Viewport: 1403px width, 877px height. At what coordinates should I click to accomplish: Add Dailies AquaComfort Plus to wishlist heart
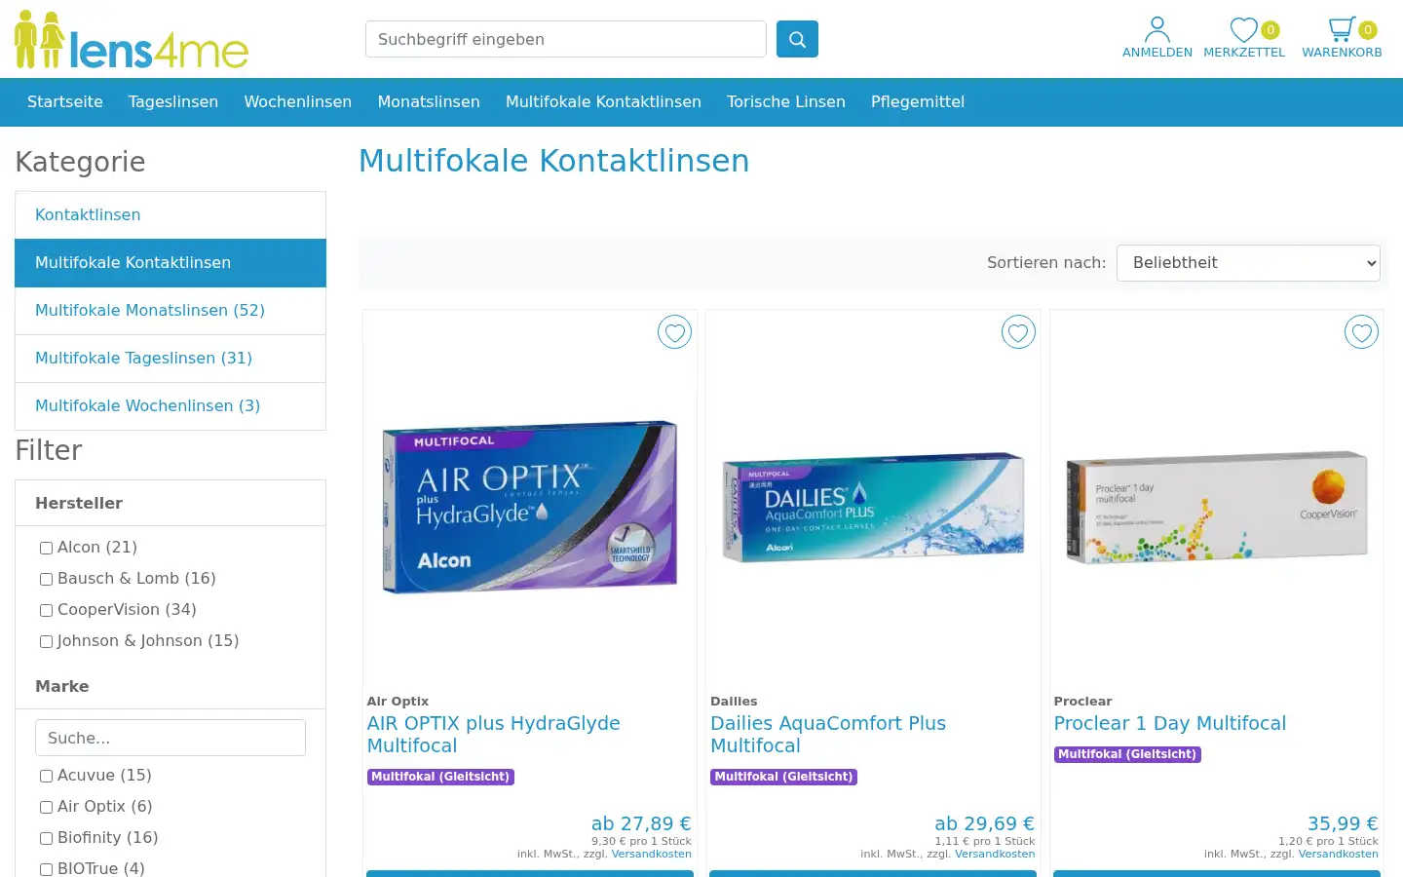(1018, 332)
